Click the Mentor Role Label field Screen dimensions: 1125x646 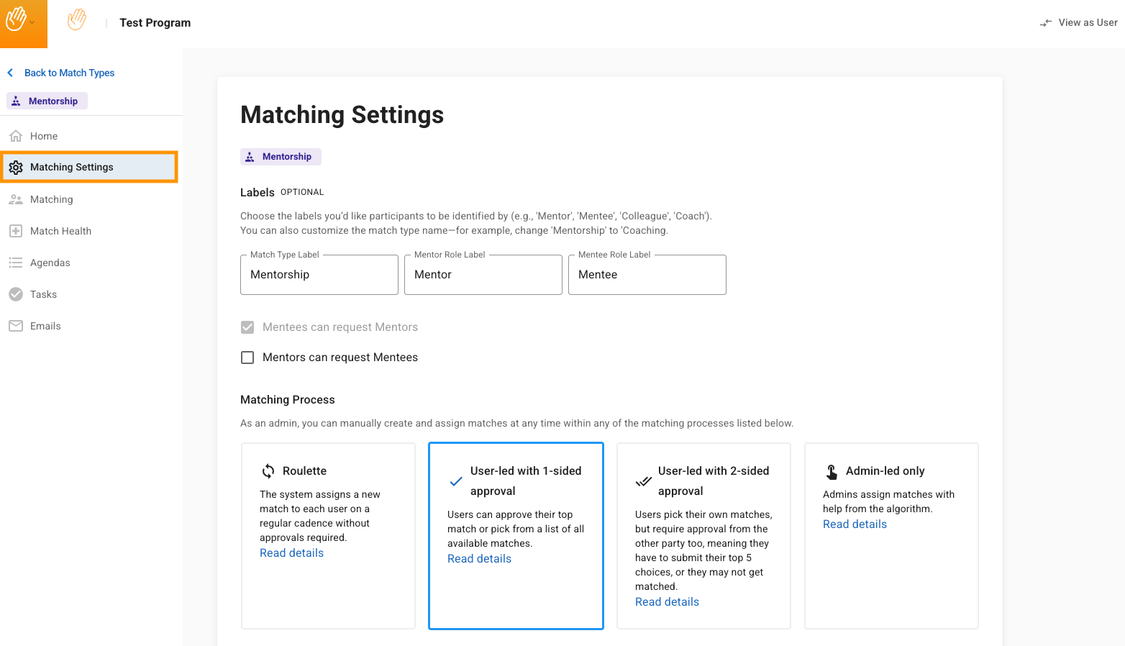pyautogui.click(x=483, y=275)
